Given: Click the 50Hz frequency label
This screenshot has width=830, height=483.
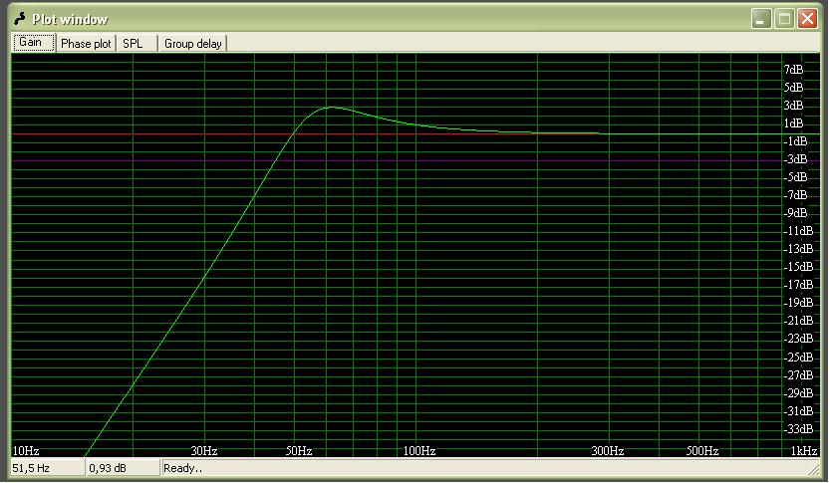Looking at the screenshot, I should click(x=299, y=451).
